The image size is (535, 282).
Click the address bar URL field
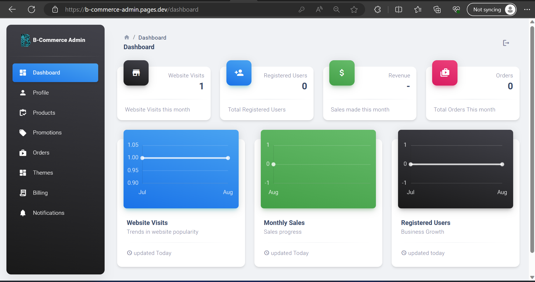click(x=131, y=9)
